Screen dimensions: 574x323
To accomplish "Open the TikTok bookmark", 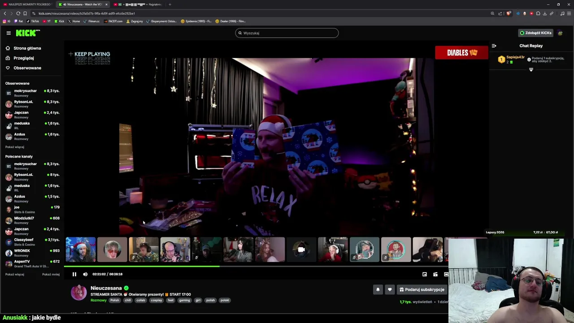I will click(33, 21).
